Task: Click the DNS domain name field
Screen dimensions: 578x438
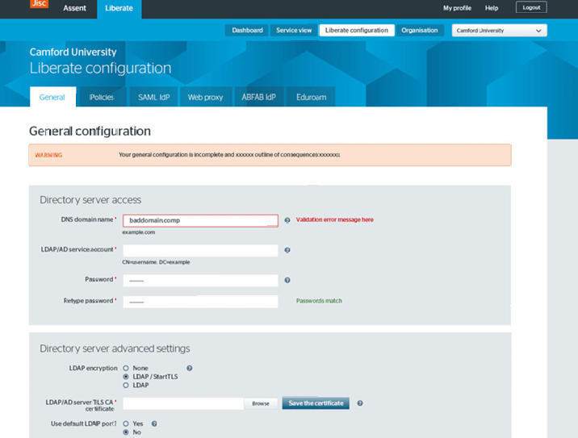Action: point(200,221)
